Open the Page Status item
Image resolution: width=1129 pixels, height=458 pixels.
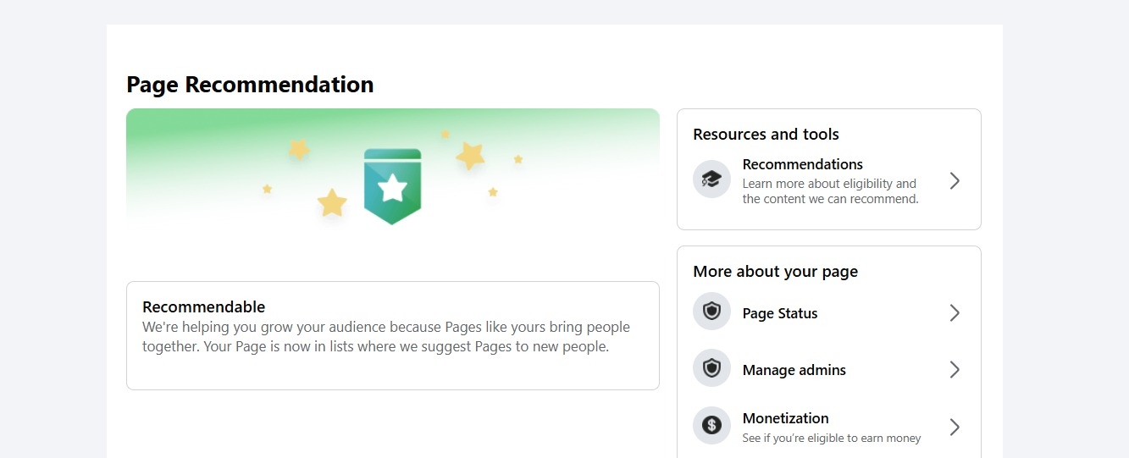829,312
